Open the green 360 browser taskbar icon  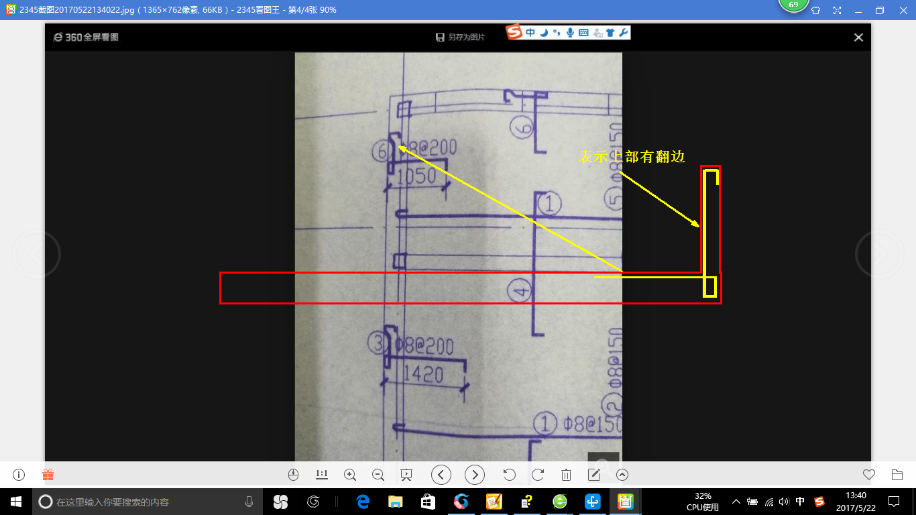559,502
